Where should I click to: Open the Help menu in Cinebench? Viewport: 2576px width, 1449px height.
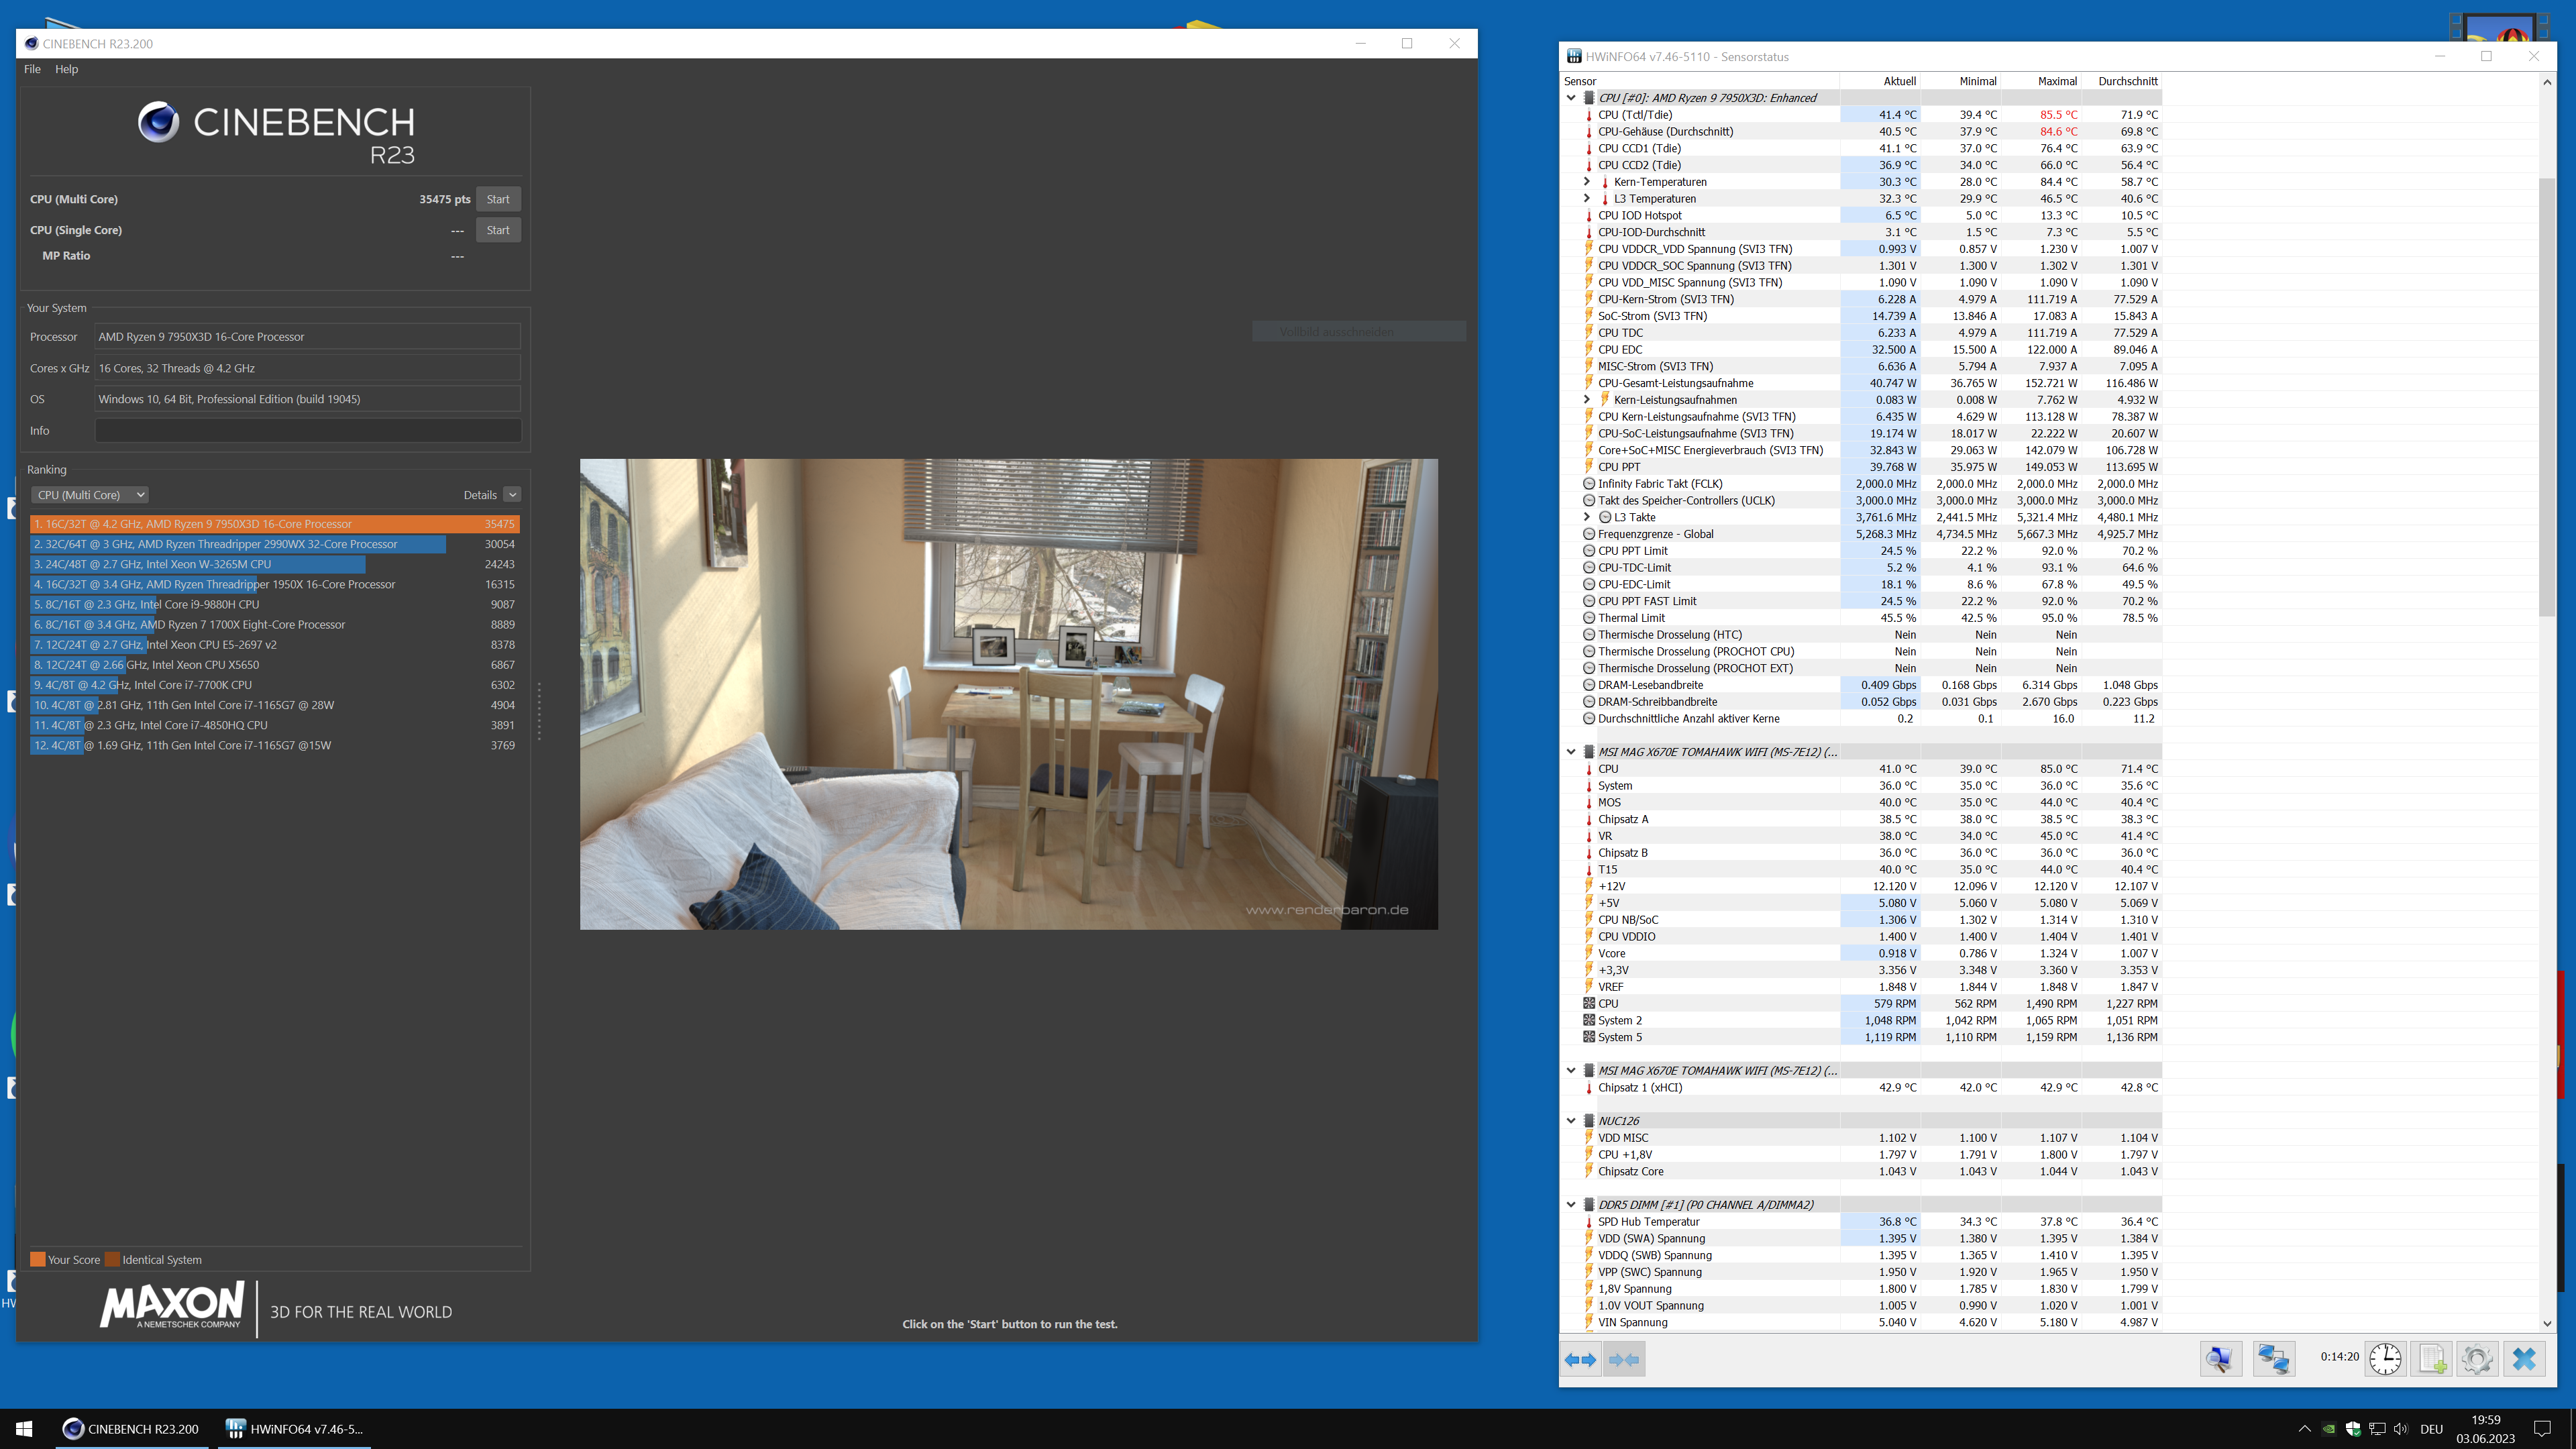coord(66,69)
